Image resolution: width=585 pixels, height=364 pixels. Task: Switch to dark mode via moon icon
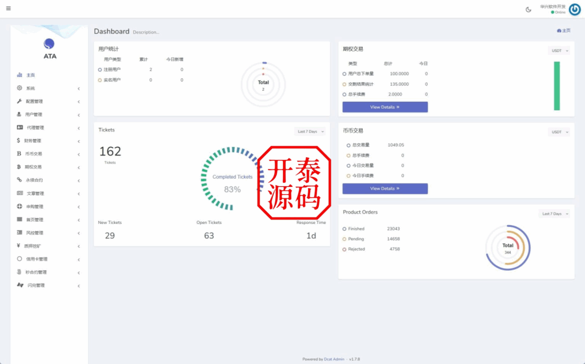[528, 10]
